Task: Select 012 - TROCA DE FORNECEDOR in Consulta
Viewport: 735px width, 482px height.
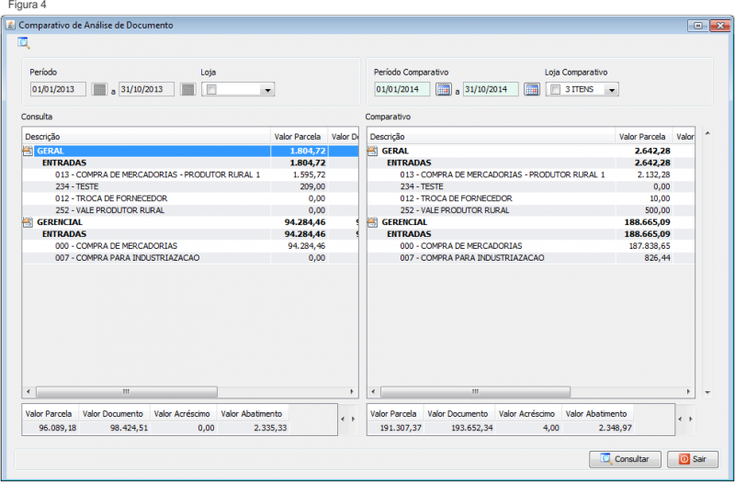Action: pos(190,198)
